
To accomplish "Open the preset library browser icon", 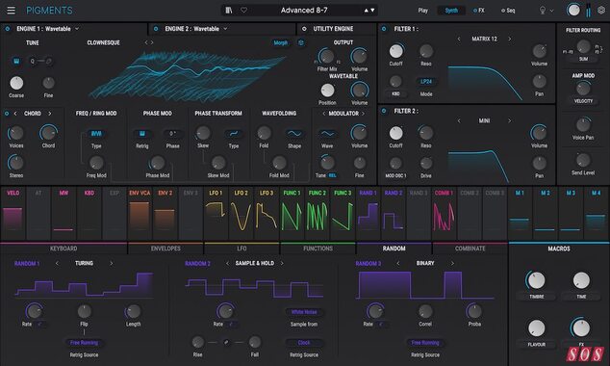I will click(229, 11).
